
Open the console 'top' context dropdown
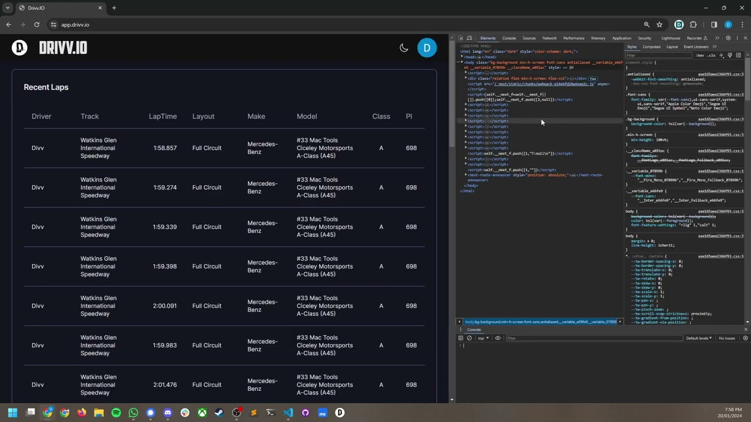(482, 338)
